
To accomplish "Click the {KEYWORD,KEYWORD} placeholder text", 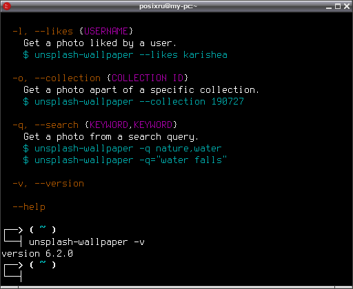I will click(131, 125).
